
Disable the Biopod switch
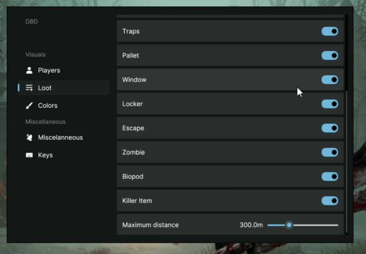point(330,177)
